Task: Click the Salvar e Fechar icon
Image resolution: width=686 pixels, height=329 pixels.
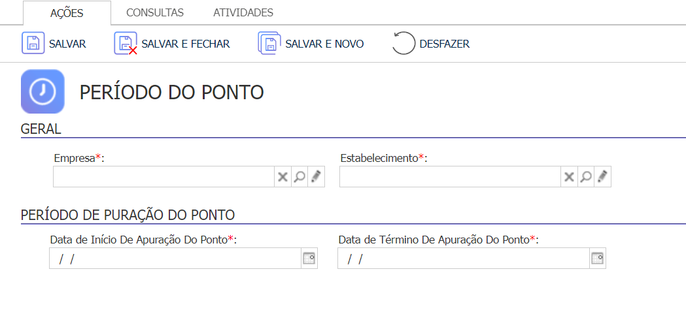Action: tap(126, 44)
